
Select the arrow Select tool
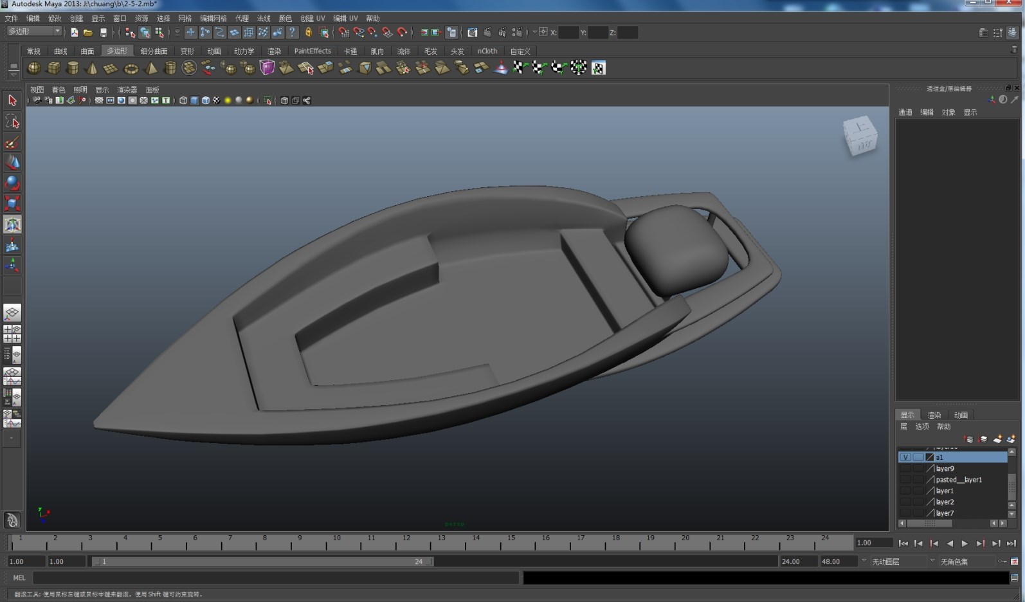click(12, 100)
